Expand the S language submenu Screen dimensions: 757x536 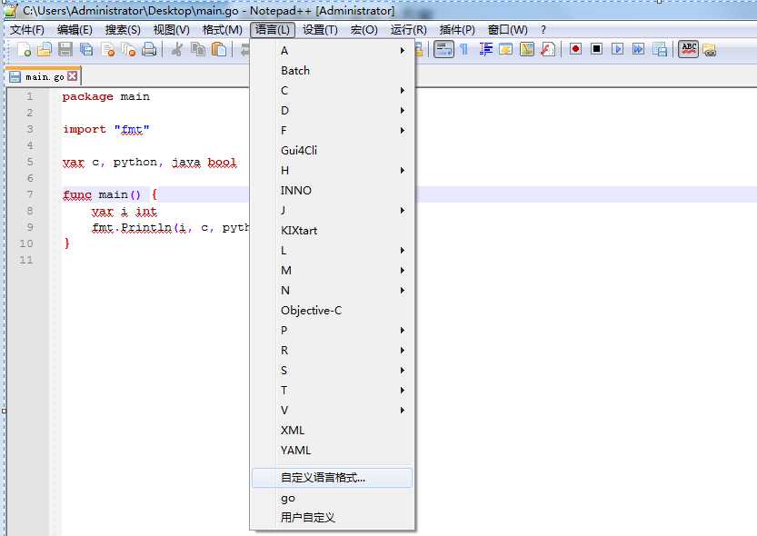tap(333, 371)
